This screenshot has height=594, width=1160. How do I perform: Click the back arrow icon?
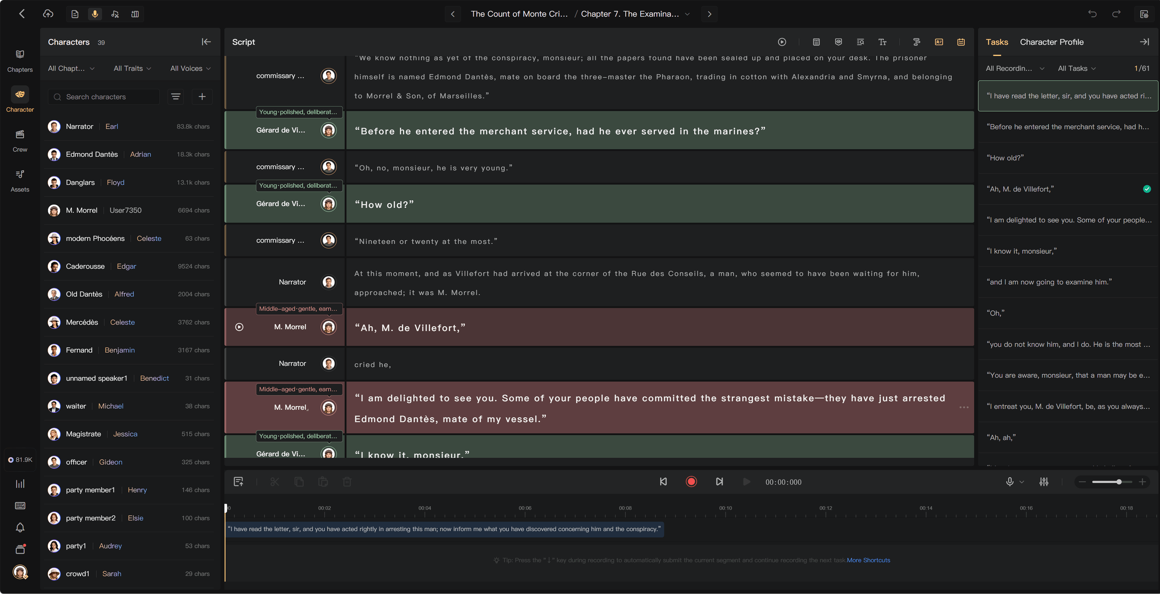click(x=22, y=14)
